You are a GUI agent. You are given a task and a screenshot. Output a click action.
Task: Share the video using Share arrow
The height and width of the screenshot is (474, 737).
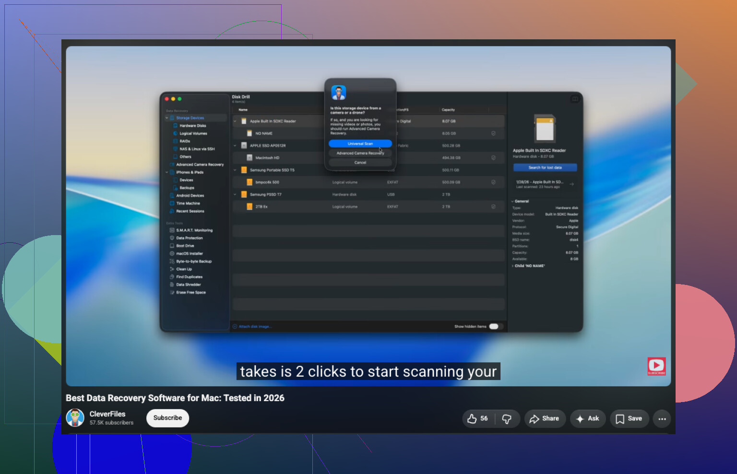coord(545,419)
